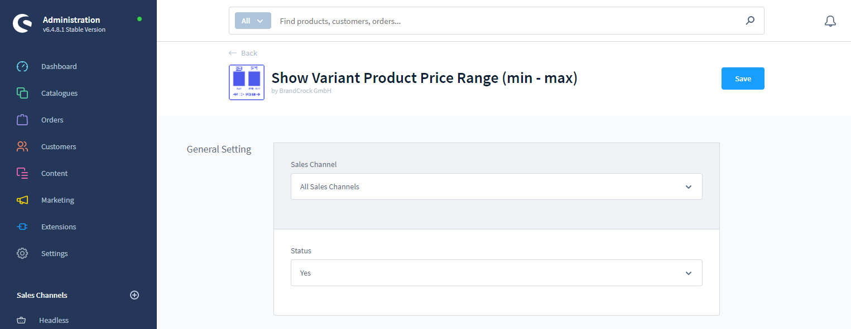Click the Content layout icon
Screen dimensions: 851x329
[22, 173]
